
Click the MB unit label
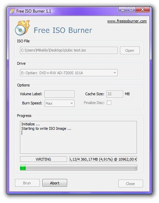coord(127,94)
